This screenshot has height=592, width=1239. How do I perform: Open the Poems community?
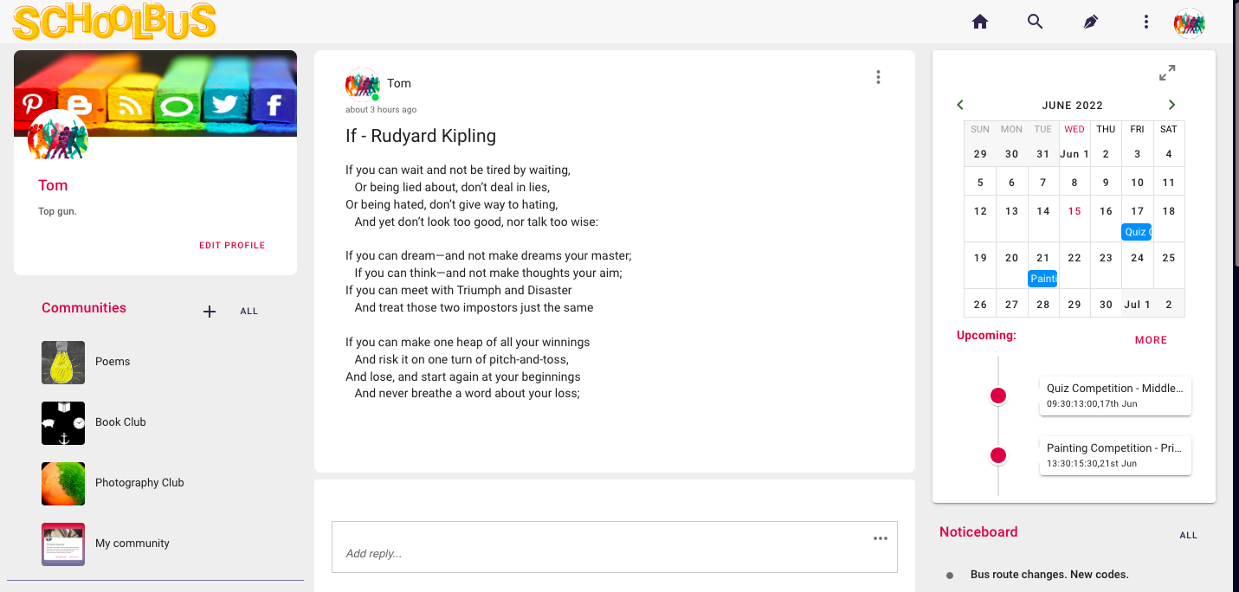click(x=113, y=362)
